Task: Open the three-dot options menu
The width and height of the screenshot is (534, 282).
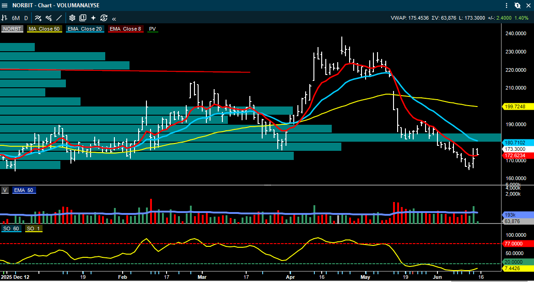Action: pos(507,5)
